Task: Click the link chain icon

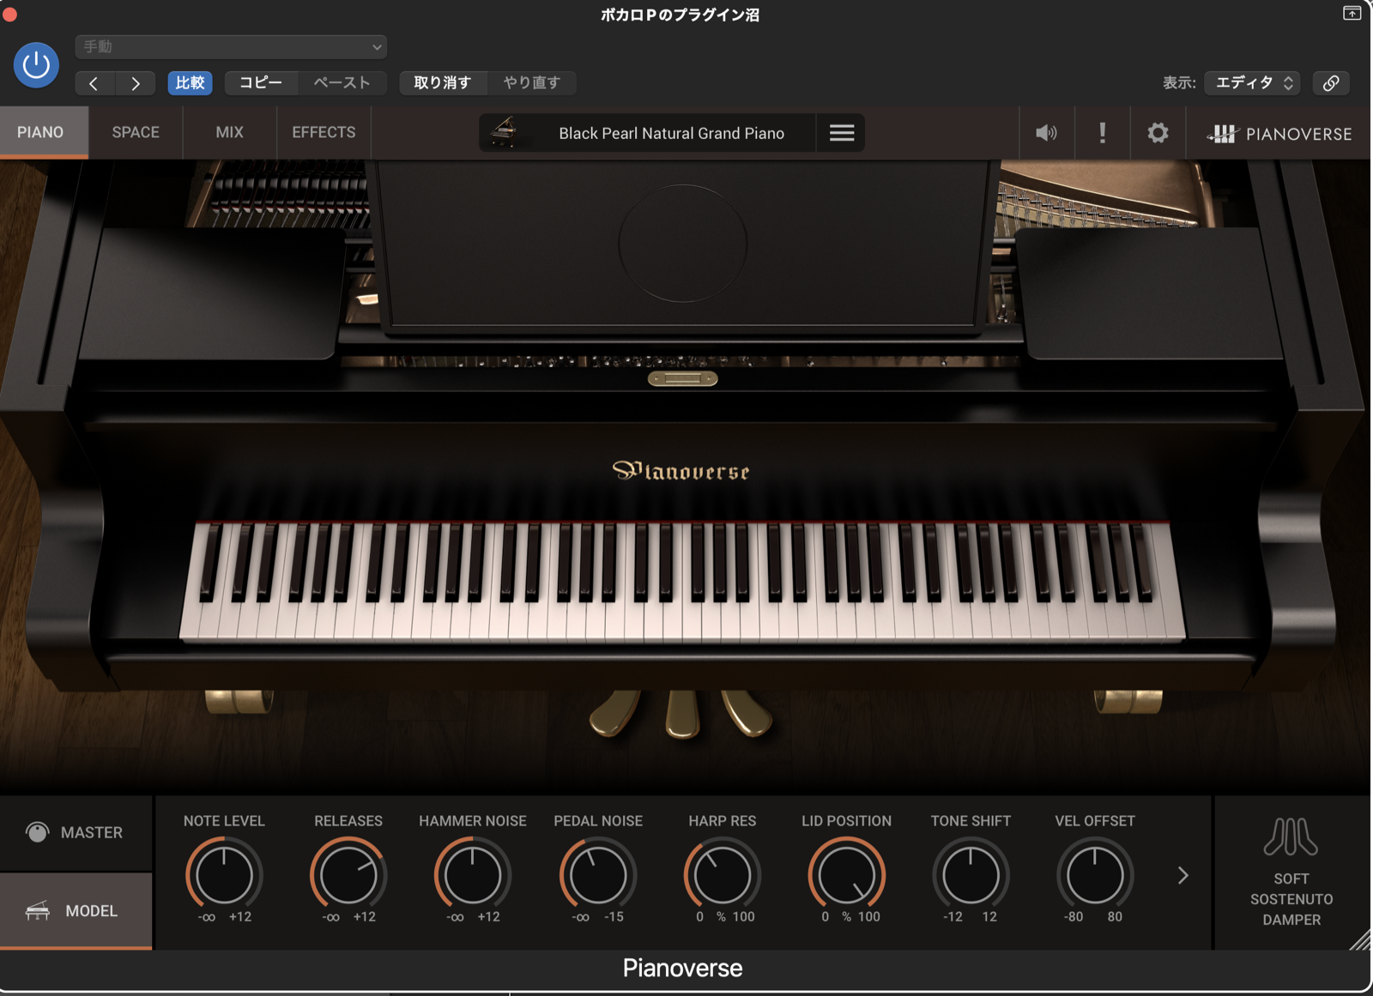Action: [x=1331, y=83]
